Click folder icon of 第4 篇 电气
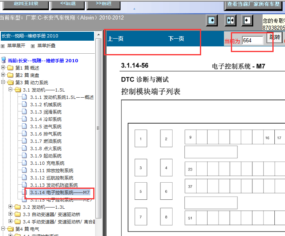This screenshot has width=285, height=236. [10, 229]
